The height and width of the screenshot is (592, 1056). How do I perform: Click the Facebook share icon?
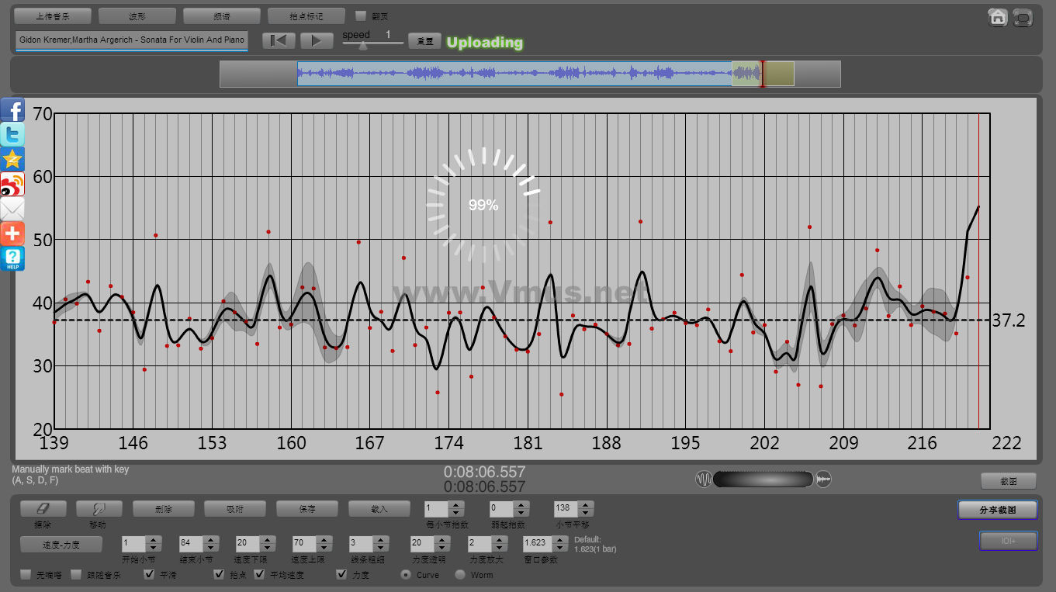pos(12,109)
